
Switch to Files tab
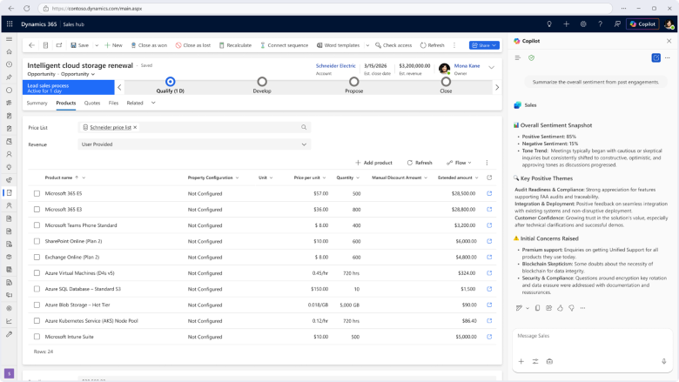pyautogui.click(x=113, y=103)
